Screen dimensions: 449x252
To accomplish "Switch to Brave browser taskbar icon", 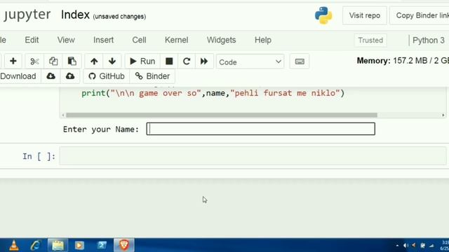I will pos(123,245).
